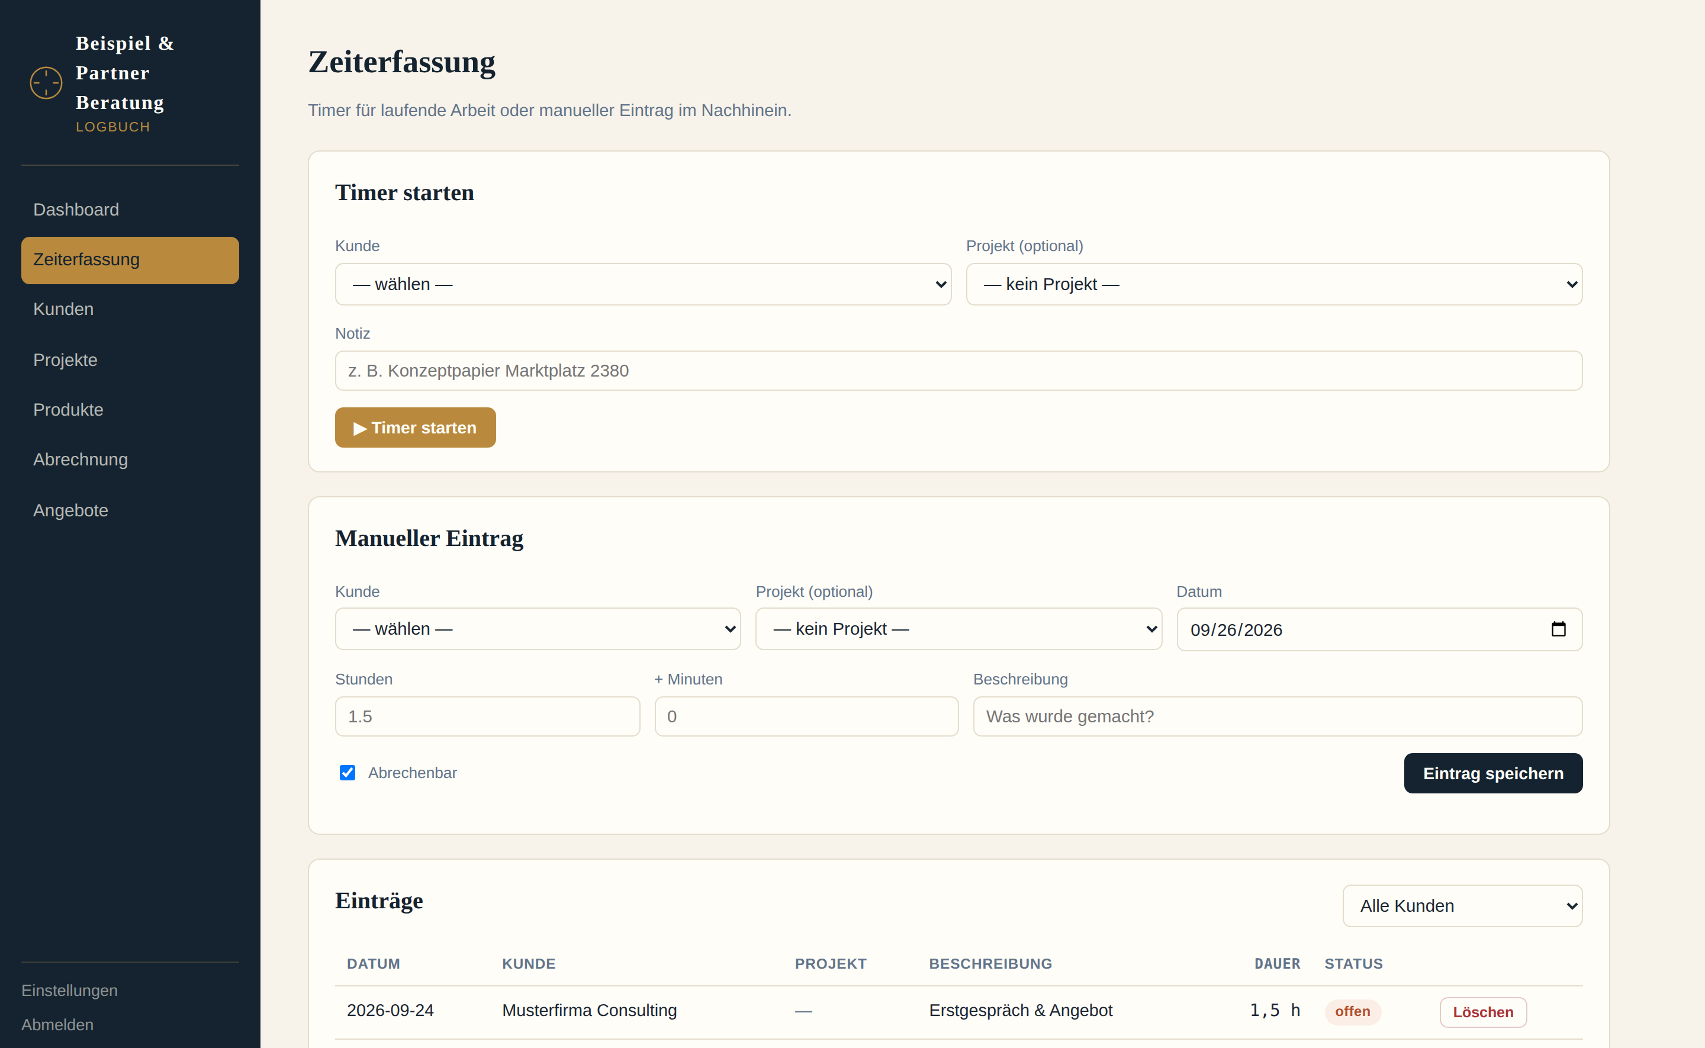Go to Abrechnung in sidebar
1705x1048 pixels.
(x=130, y=459)
